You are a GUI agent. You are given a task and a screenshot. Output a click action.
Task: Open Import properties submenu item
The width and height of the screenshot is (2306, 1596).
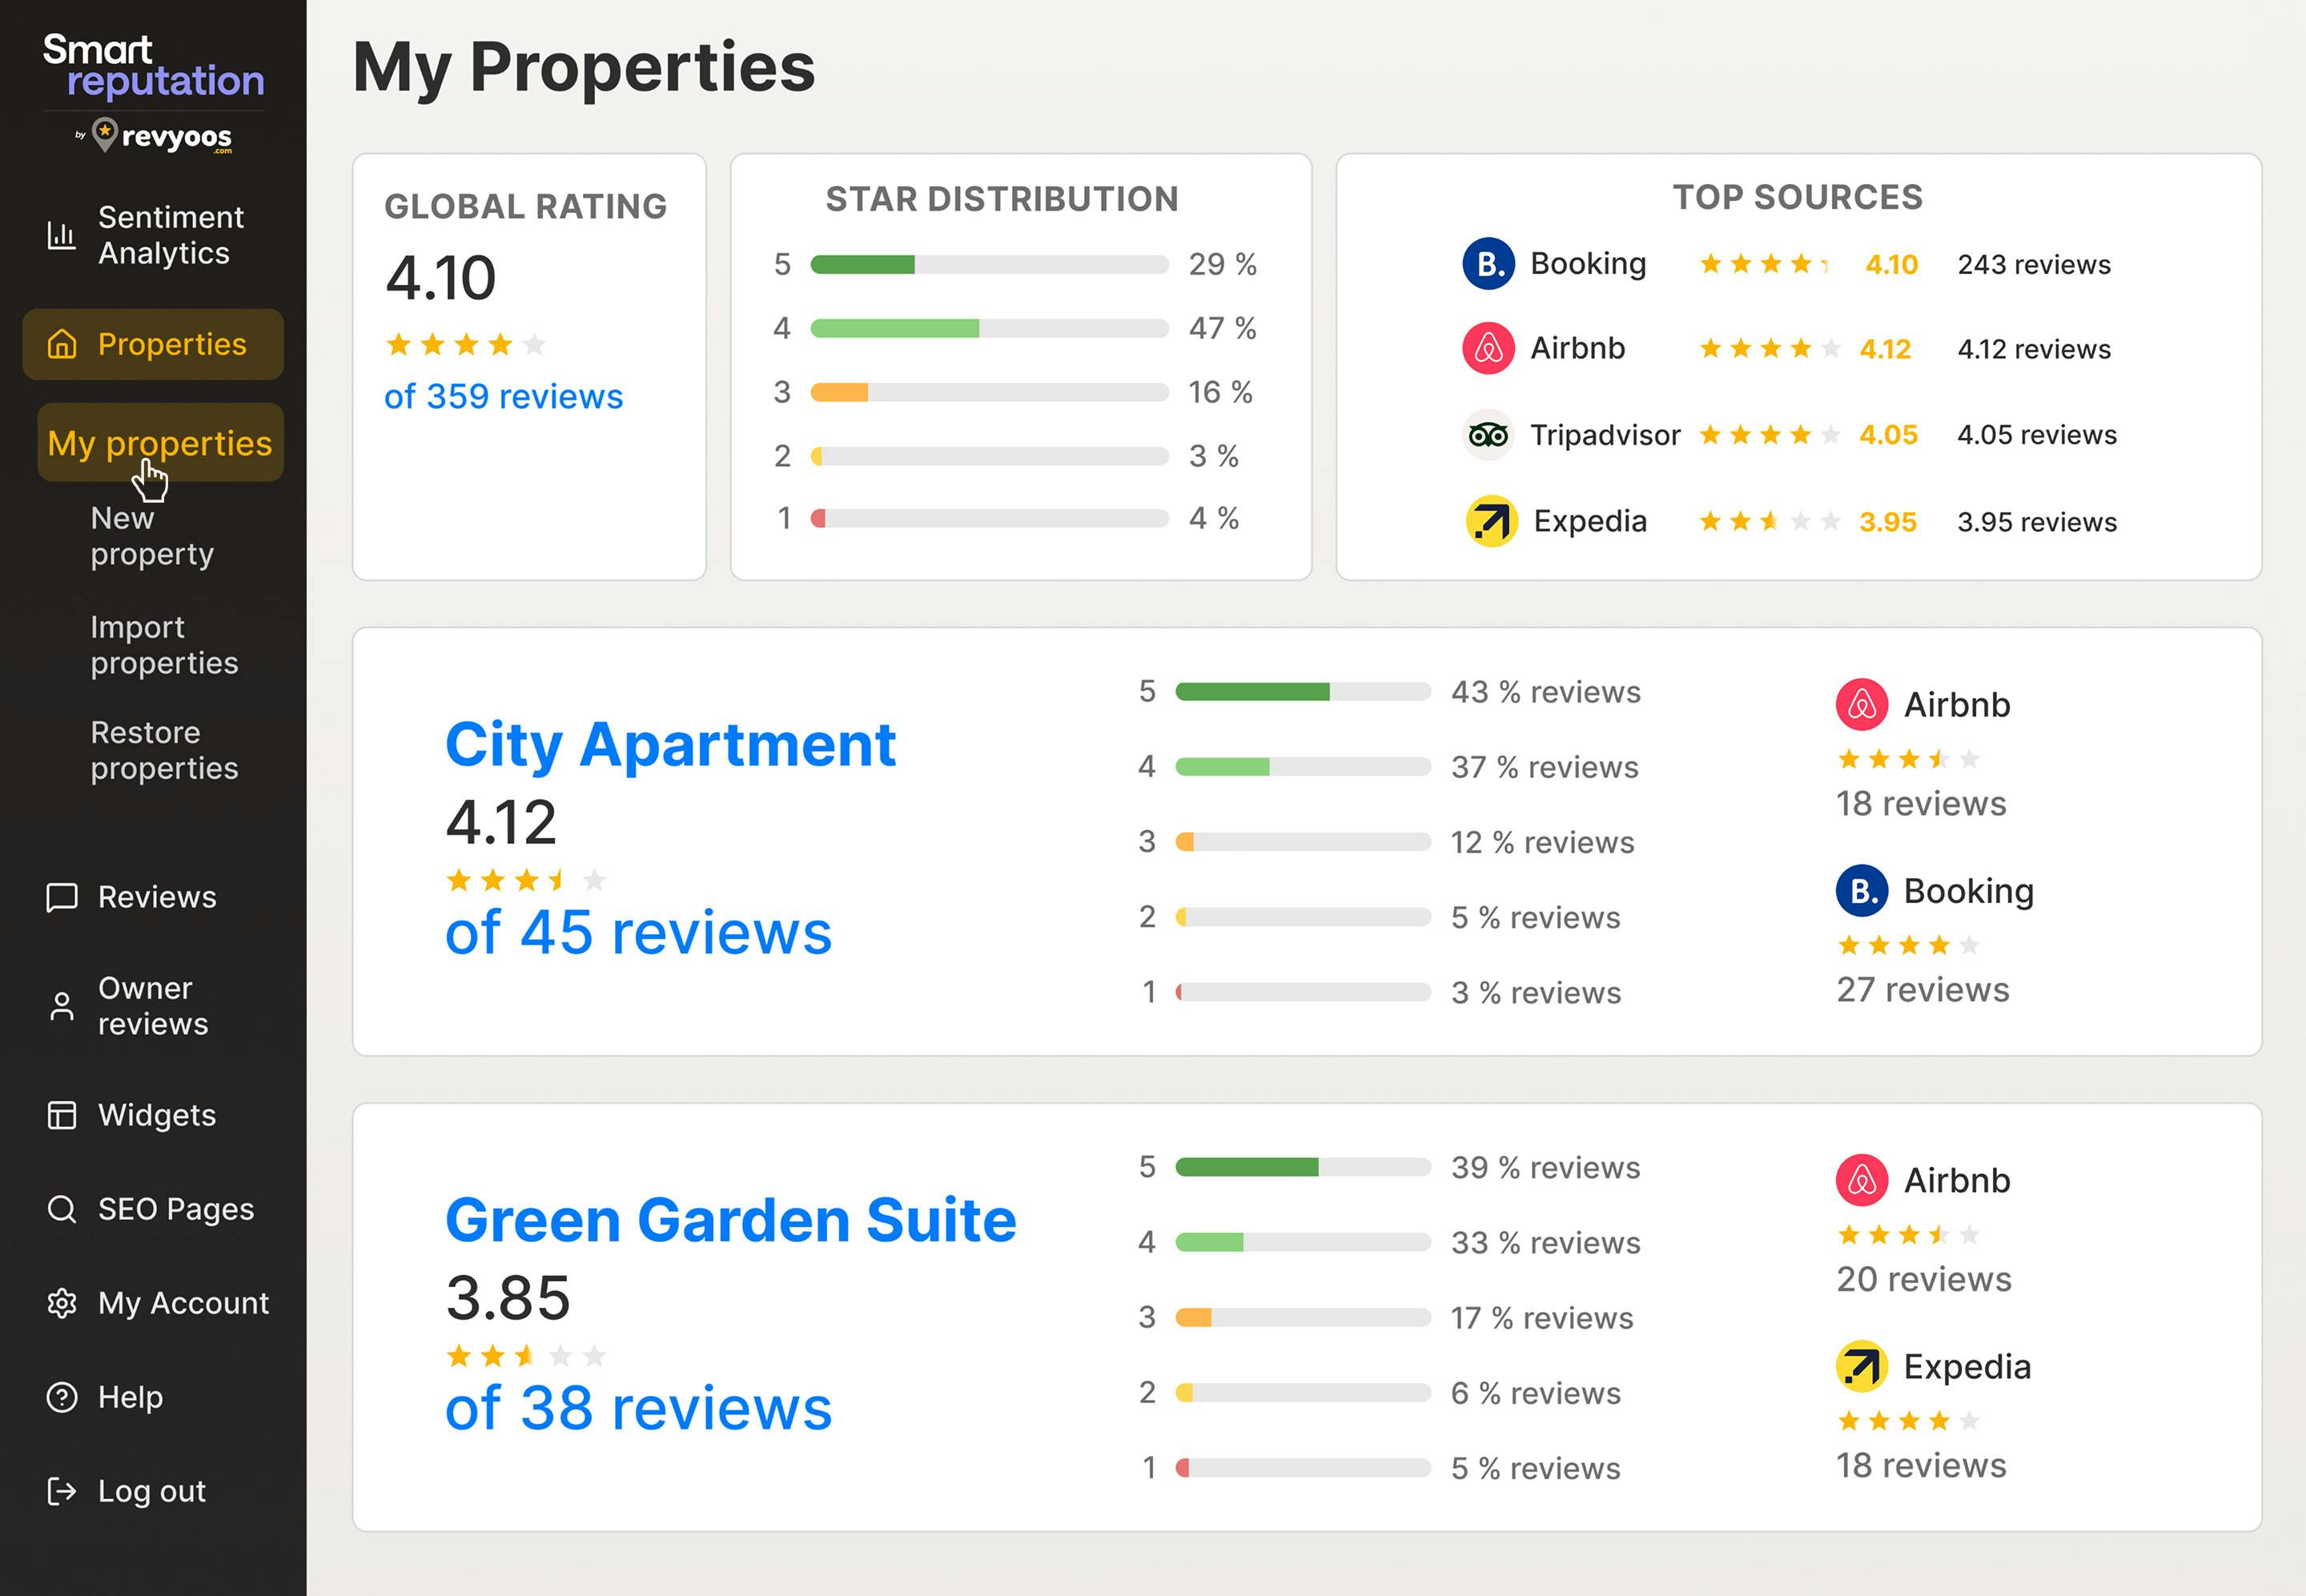(164, 645)
